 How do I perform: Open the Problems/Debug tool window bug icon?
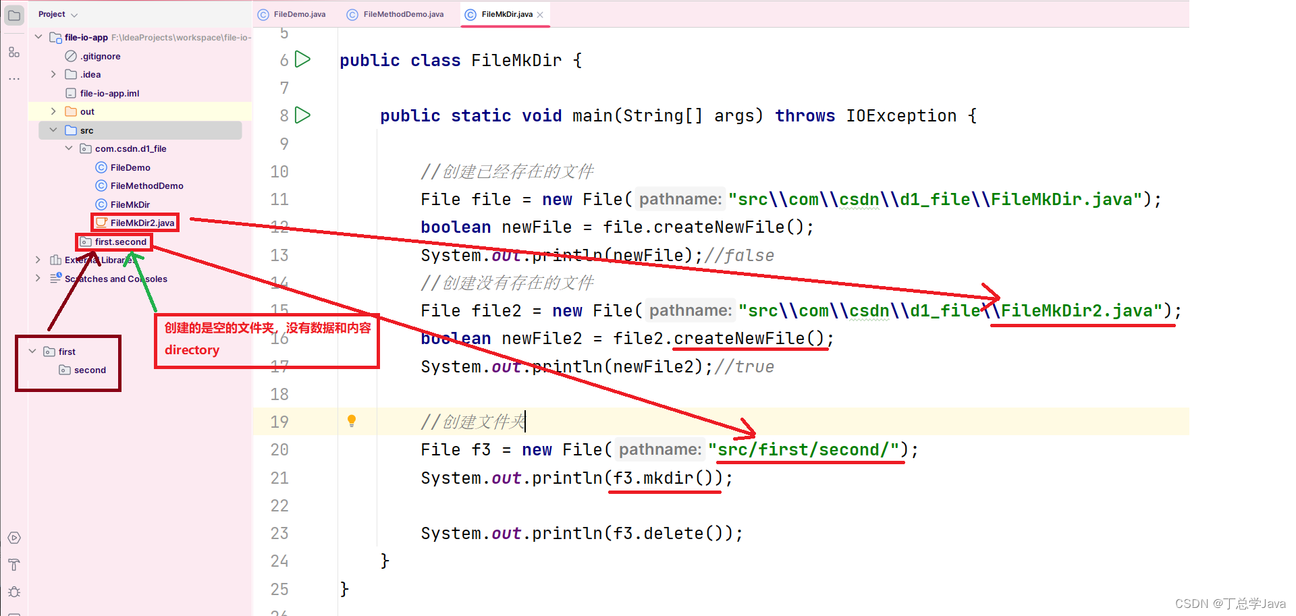point(14,592)
